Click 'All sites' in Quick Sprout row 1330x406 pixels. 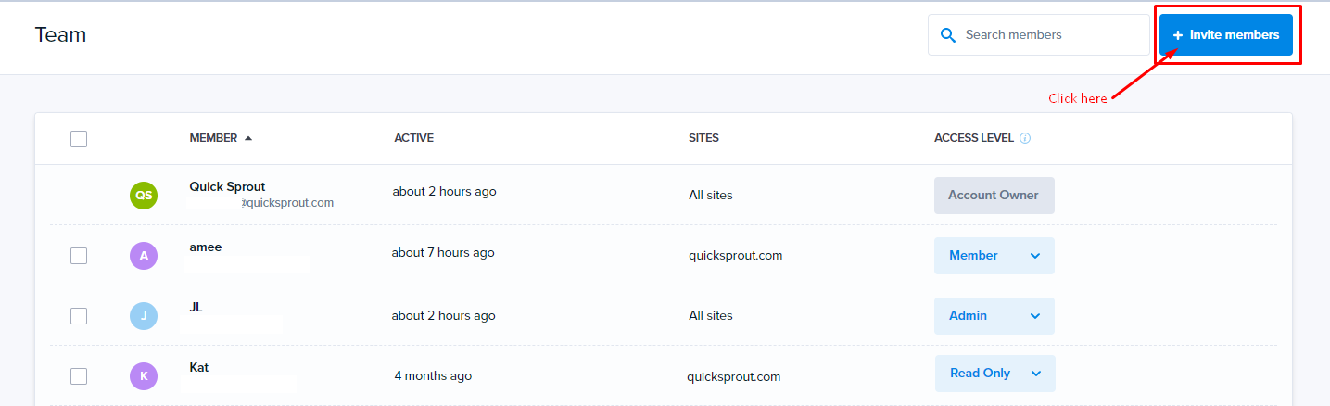tap(711, 196)
